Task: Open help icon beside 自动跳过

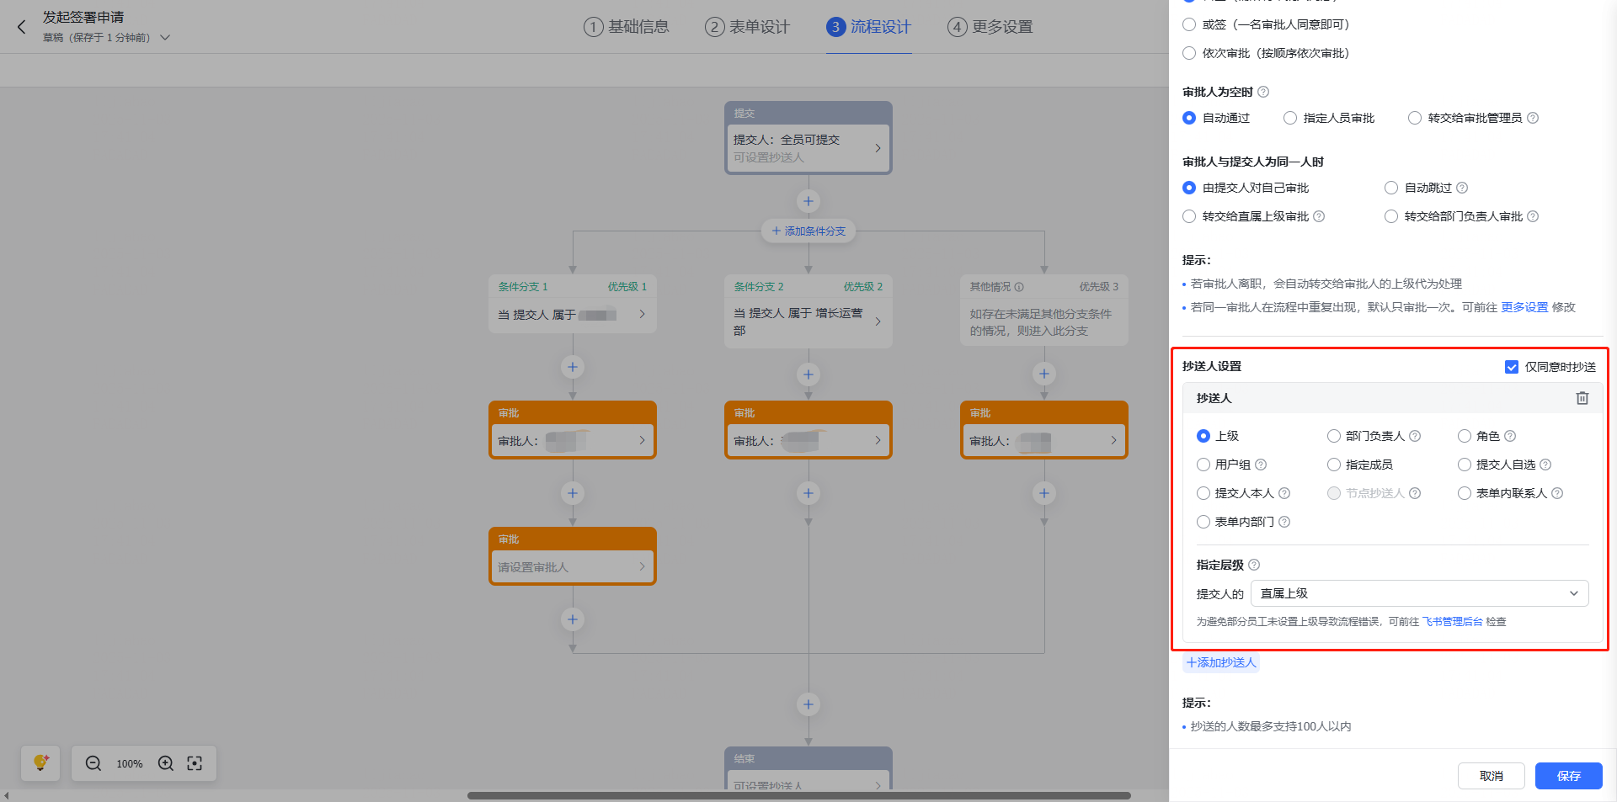Action: (1462, 188)
